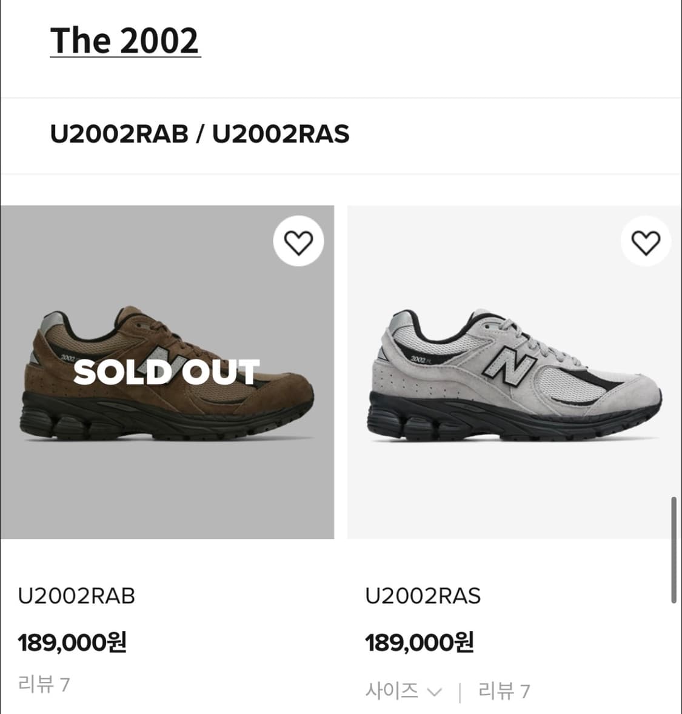
Task: Click the vertical page scrollbar
Action: pyautogui.click(x=674, y=549)
